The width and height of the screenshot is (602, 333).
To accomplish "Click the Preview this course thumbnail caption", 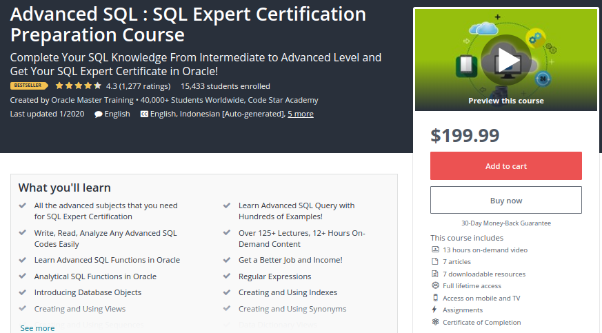I will [506, 101].
